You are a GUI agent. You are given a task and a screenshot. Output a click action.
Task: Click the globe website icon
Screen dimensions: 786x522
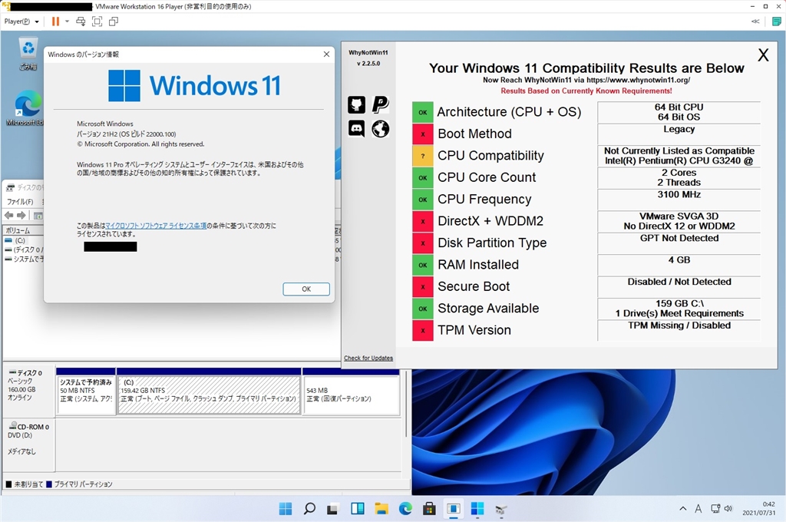click(x=381, y=128)
